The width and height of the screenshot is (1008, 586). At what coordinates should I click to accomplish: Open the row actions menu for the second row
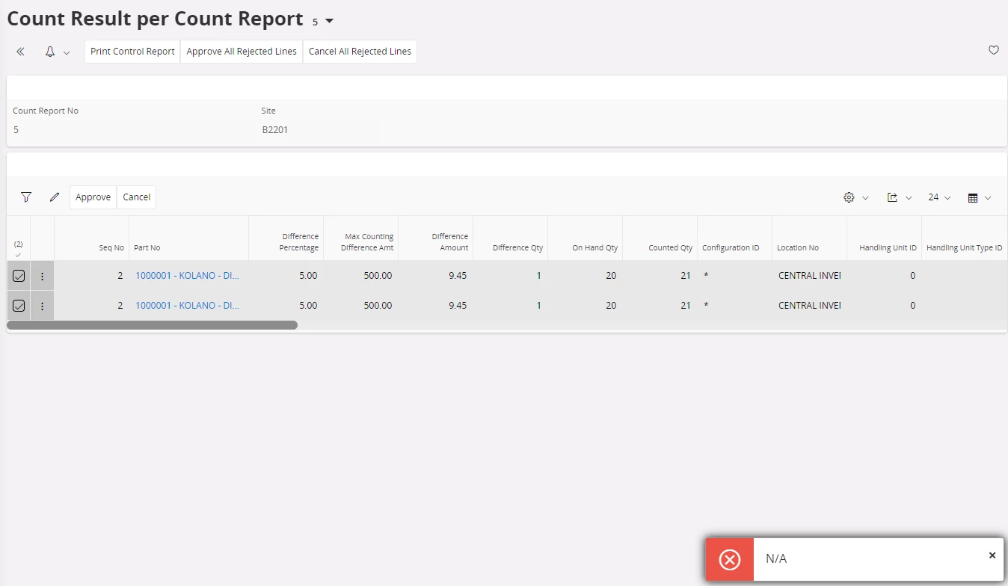pos(42,306)
